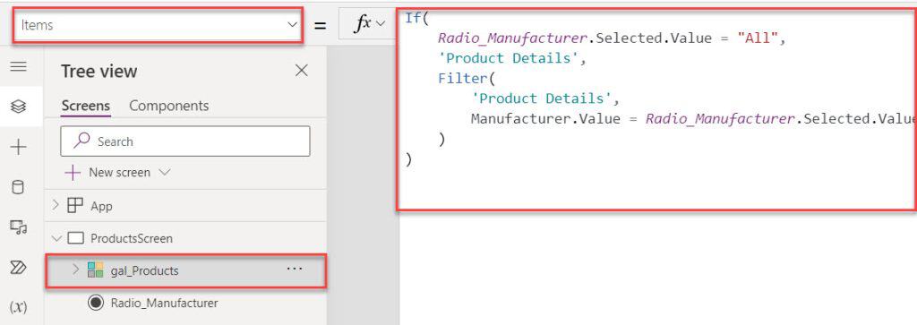Click Manufacturer.Value in the formula
Screen dimensions: 917x325
coord(545,119)
